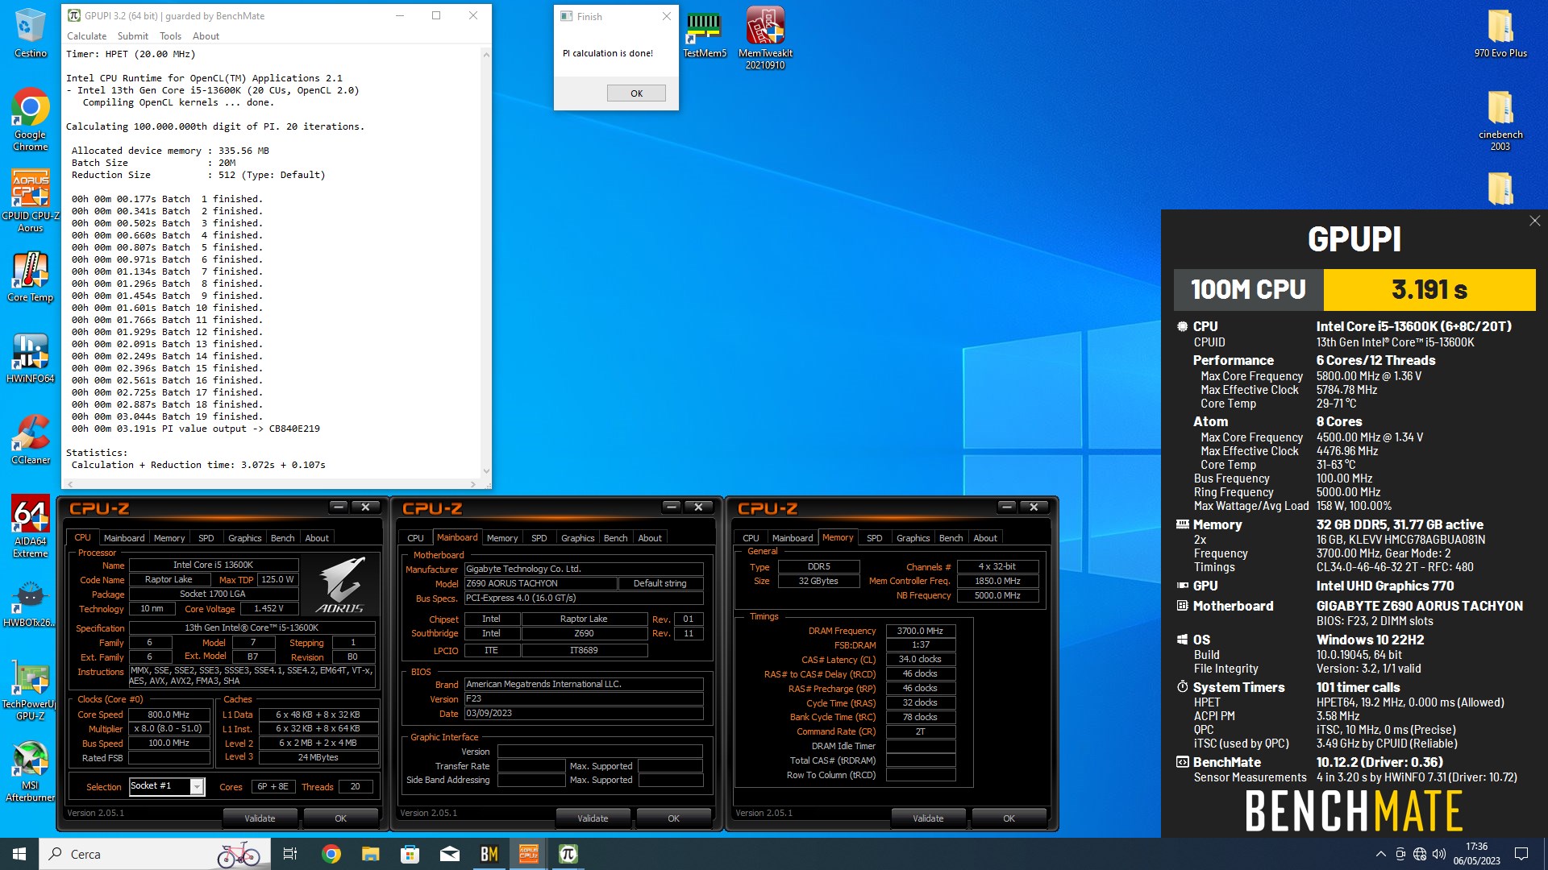The width and height of the screenshot is (1548, 870).
Task: Open CCleaner desktop shortcut
Action: pos(31,440)
